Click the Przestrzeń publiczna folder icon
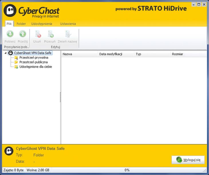The image size is (209, 175). pos(16,62)
